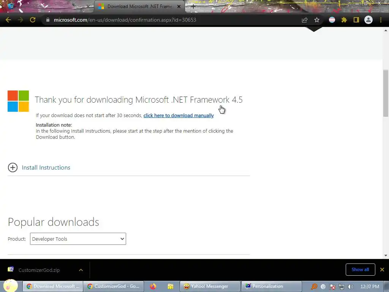
Task: Bookmark this page with the star
Action: [x=317, y=20]
